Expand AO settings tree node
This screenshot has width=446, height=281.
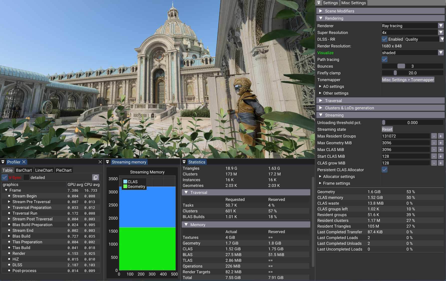pos(320,86)
